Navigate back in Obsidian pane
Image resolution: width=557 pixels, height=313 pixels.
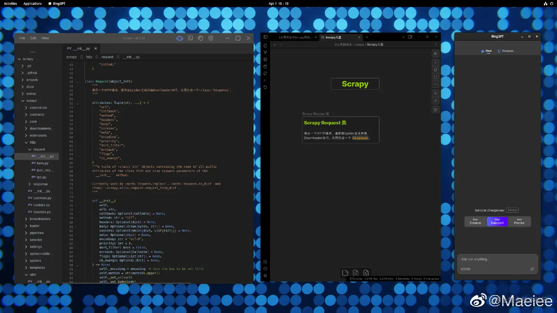275,45
